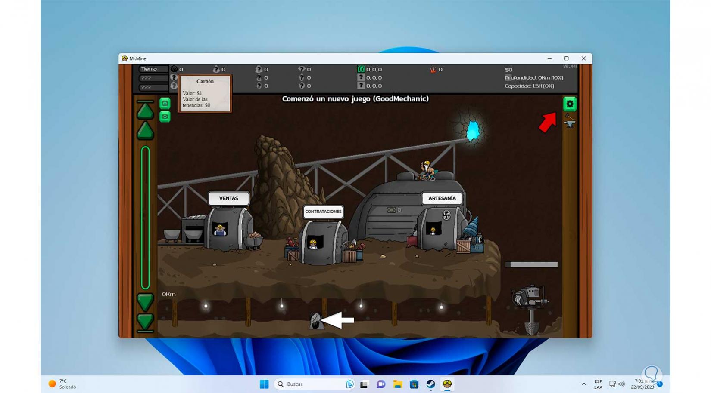Maximize the Mr.Mine window

[566, 58]
